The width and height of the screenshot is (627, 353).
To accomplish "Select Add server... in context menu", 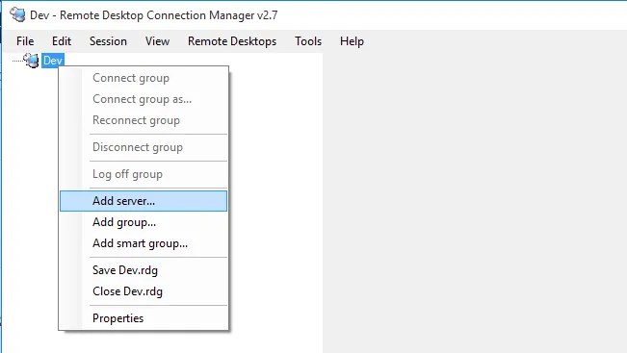I will pyautogui.click(x=144, y=201).
